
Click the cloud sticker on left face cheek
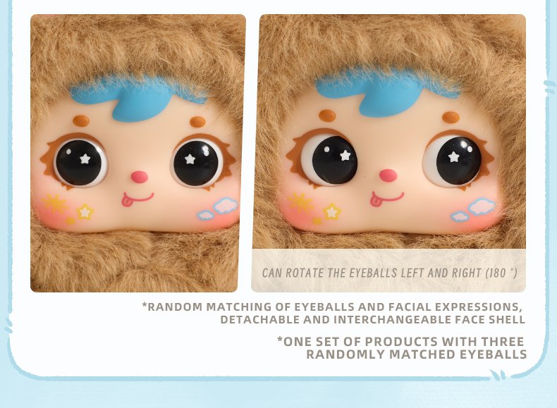219,209
